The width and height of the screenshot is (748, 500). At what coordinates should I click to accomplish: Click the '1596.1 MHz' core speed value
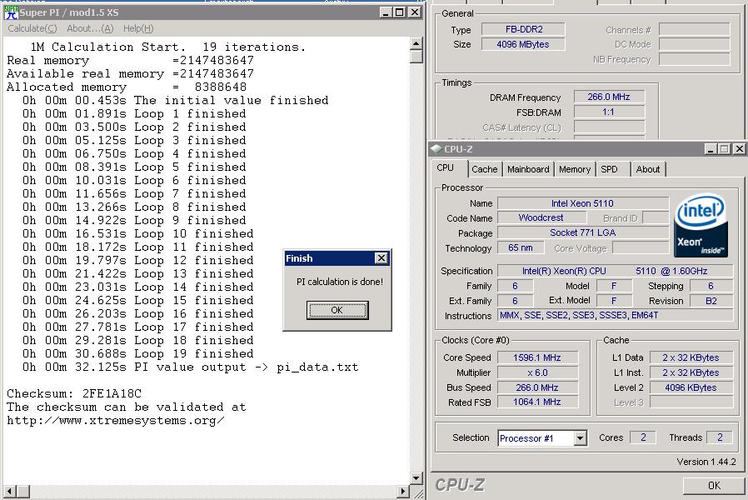pos(537,357)
